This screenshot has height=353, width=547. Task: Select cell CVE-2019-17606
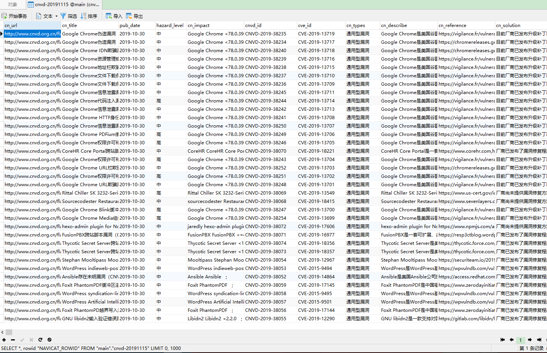[321, 227]
